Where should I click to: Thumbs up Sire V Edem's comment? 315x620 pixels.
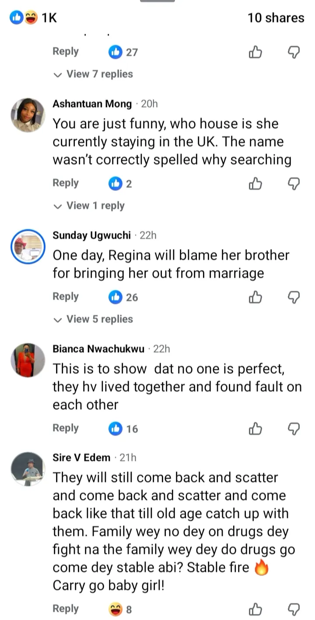(255, 609)
